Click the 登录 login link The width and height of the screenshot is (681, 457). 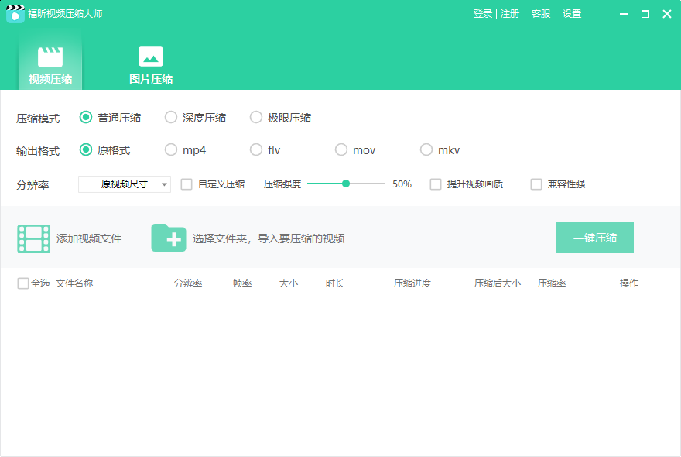483,13
